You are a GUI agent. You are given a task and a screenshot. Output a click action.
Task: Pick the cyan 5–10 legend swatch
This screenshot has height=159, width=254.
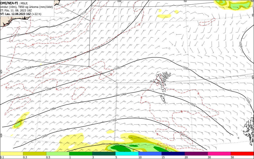click(x=127, y=154)
